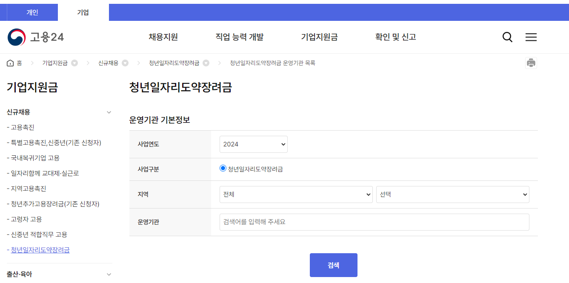Click the print icon

tap(531, 63)
